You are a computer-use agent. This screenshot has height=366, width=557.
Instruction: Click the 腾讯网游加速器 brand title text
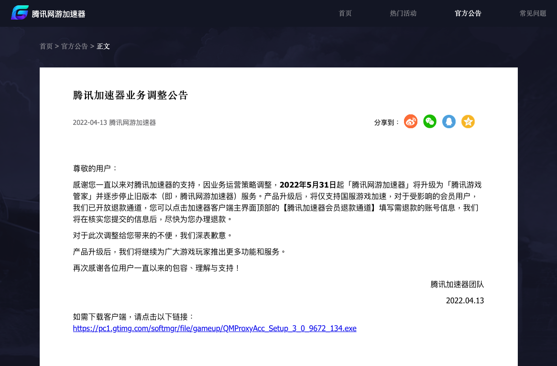(59, 14)
